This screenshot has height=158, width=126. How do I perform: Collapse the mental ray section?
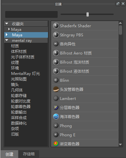pos(7,40)
